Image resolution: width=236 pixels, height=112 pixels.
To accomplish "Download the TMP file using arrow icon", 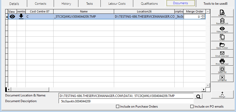I will click(x=21, y=16).
